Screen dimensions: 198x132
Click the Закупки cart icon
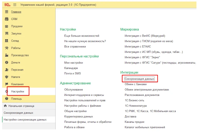click(7, 34)
